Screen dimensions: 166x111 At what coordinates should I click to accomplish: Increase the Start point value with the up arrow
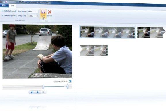[37, 11]
